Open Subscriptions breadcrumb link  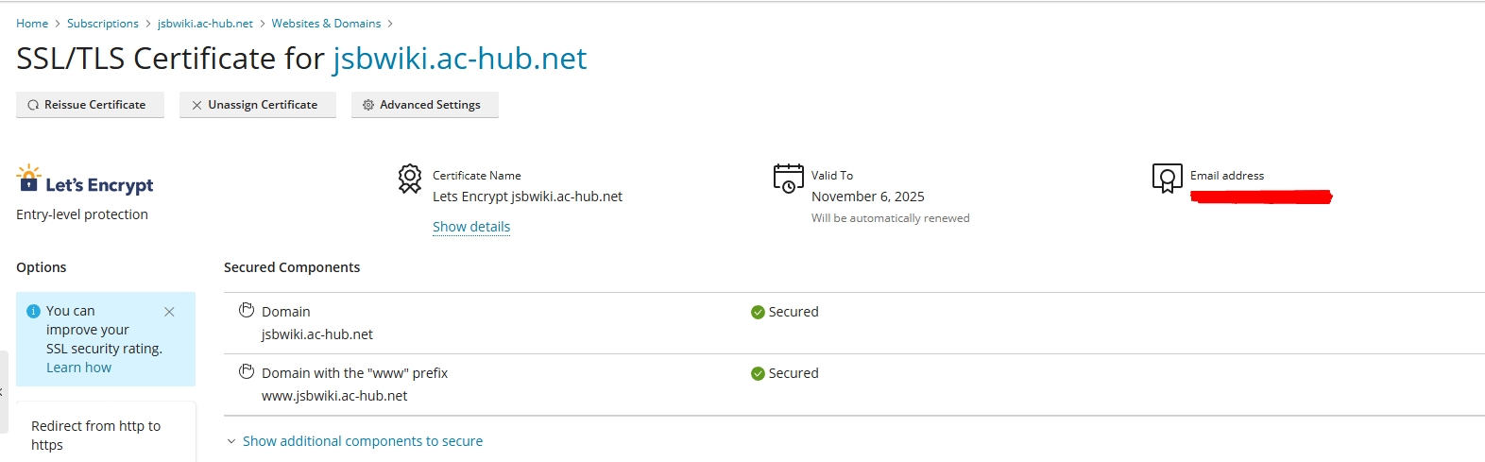(x=103, y=24)
